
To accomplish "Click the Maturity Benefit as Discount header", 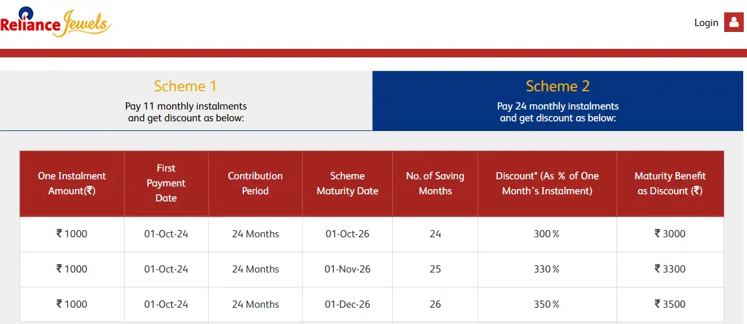I will (x=670, y=183).
